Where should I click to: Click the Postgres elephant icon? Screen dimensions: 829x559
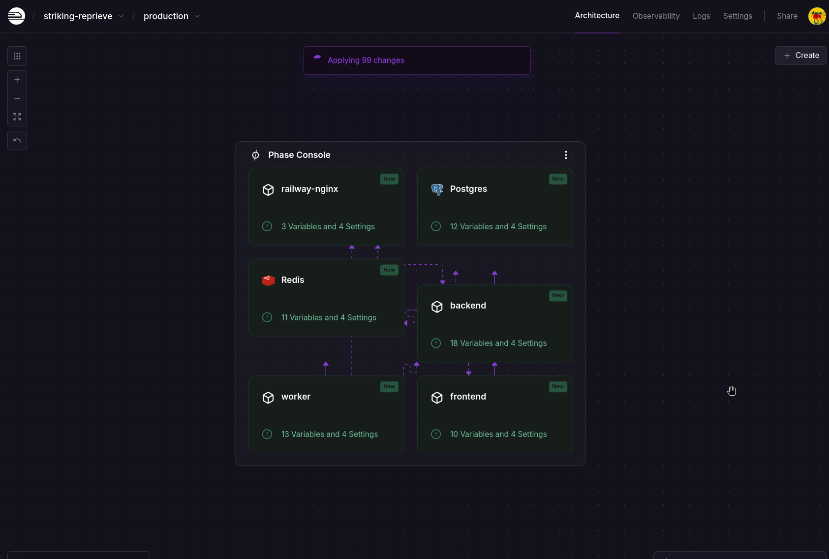coord(437,189)
